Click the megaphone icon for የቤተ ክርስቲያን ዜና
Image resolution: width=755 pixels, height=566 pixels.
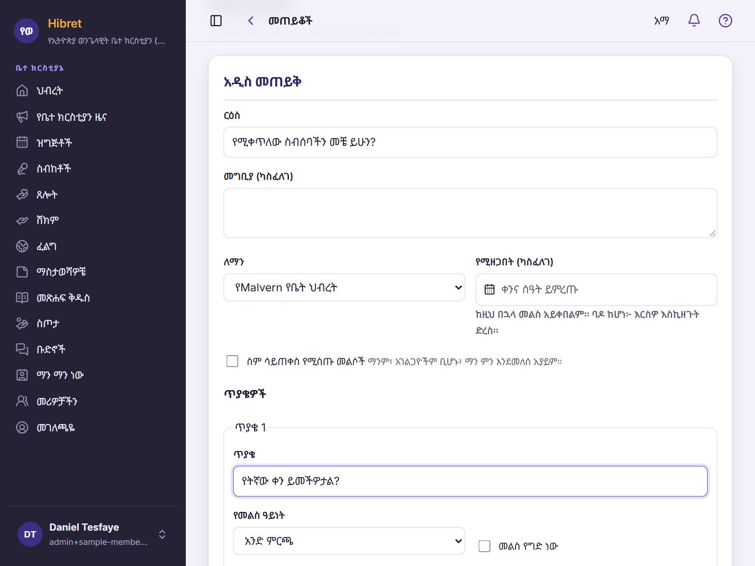pyautogui.click(x=22, y=117)
